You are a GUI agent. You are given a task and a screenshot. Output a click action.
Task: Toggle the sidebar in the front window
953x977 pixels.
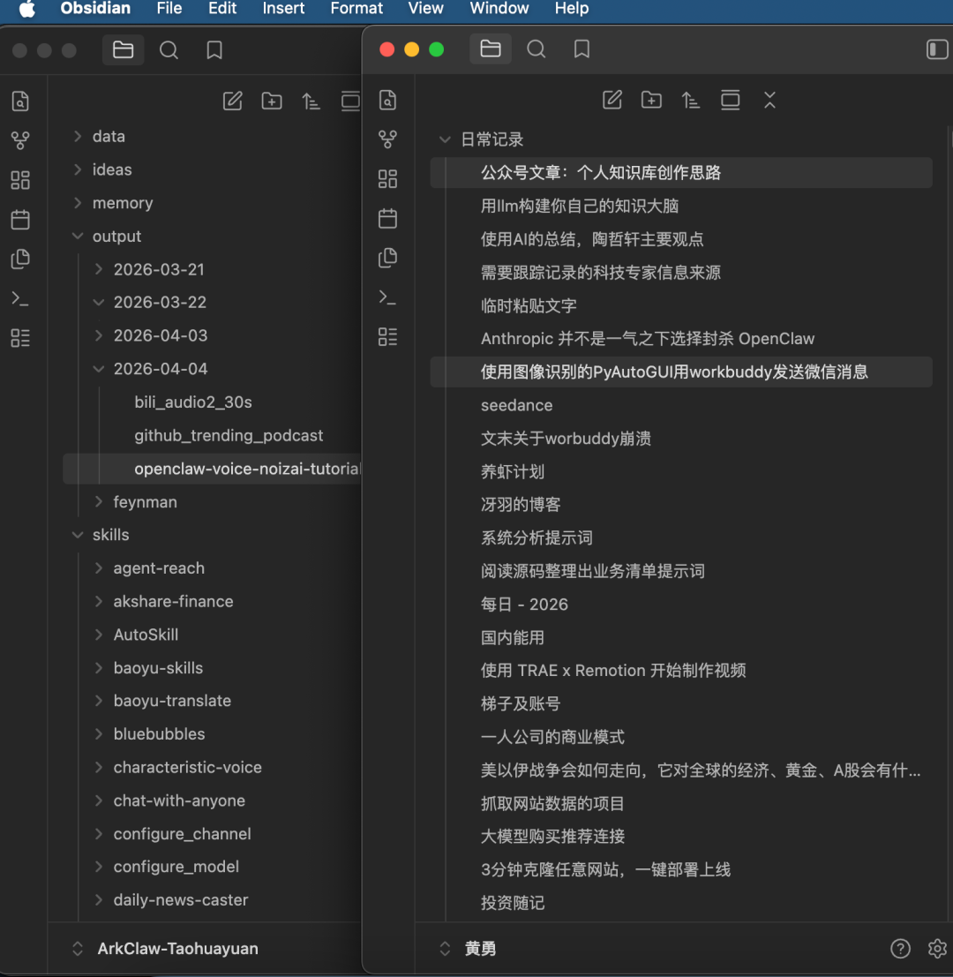pyautogui.click(x=937, y=49)
